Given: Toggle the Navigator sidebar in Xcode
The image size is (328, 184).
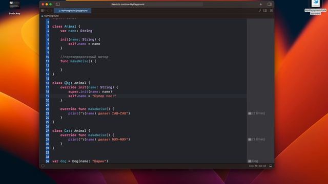Looking at the screenshot, I should tap(58, 4).
